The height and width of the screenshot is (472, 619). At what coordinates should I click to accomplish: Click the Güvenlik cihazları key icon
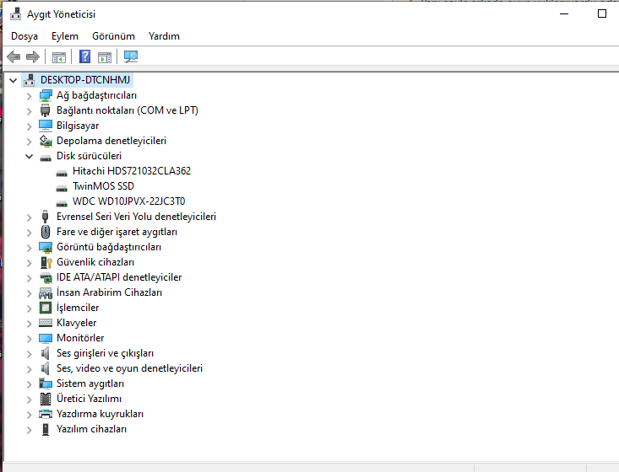[46, 262]
